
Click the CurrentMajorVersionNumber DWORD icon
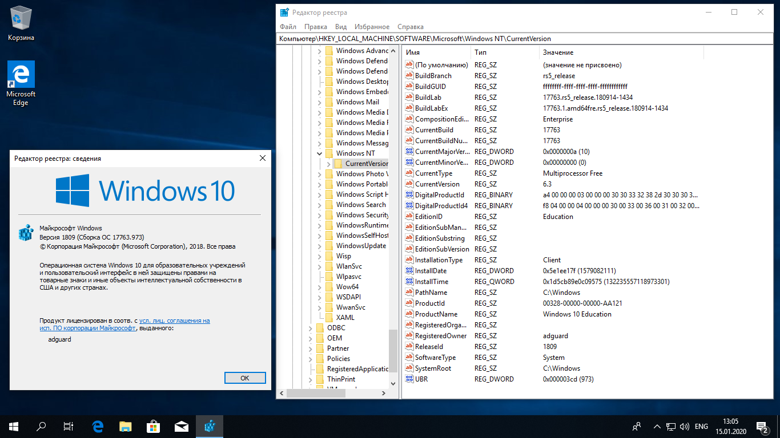[x=409, y=152]
